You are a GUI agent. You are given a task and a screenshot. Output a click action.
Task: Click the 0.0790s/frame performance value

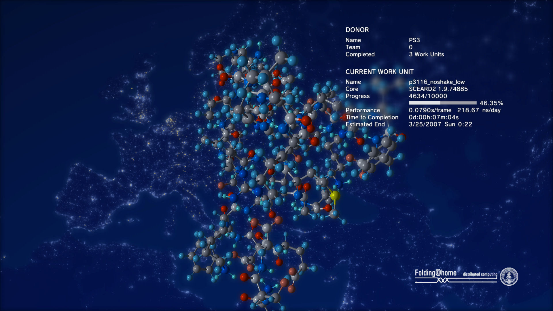coord(430,110)
